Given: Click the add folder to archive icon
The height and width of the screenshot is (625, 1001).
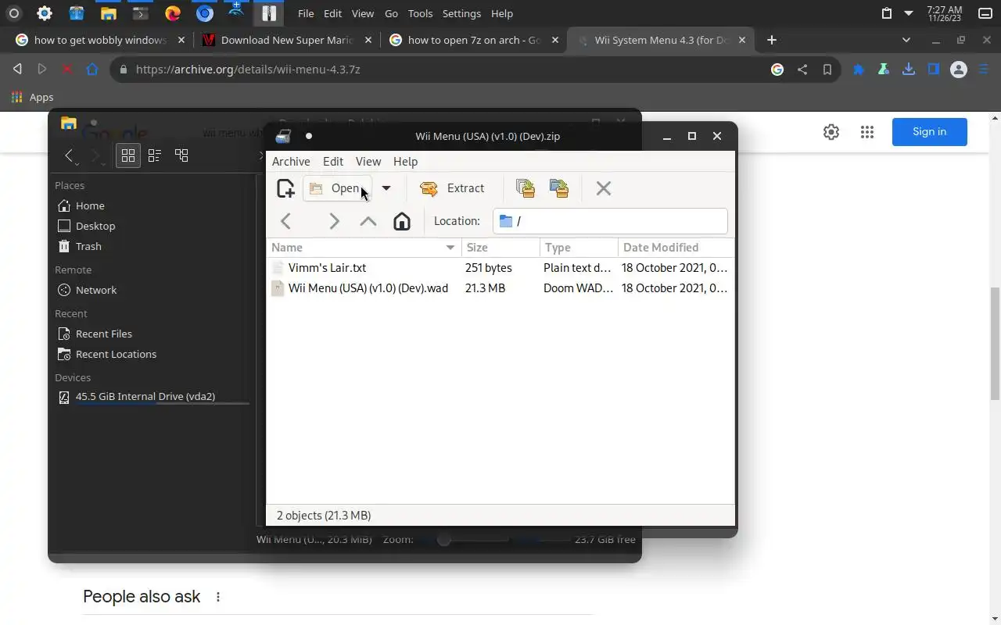Looking at the screenshot, I should (x=559, y=188).
